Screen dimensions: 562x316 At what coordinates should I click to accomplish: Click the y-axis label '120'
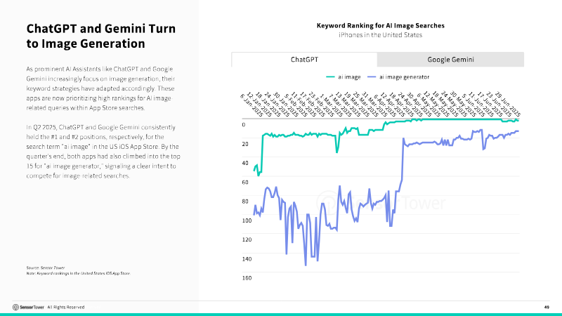tap(247, 239)
